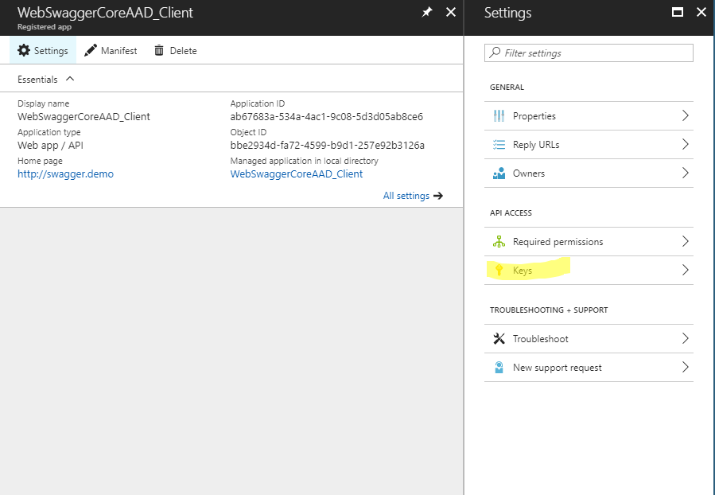Image resolution: width=715 pixels, height=495 pixels.
Task: Open the Required permissions entry
Action: 589,241
